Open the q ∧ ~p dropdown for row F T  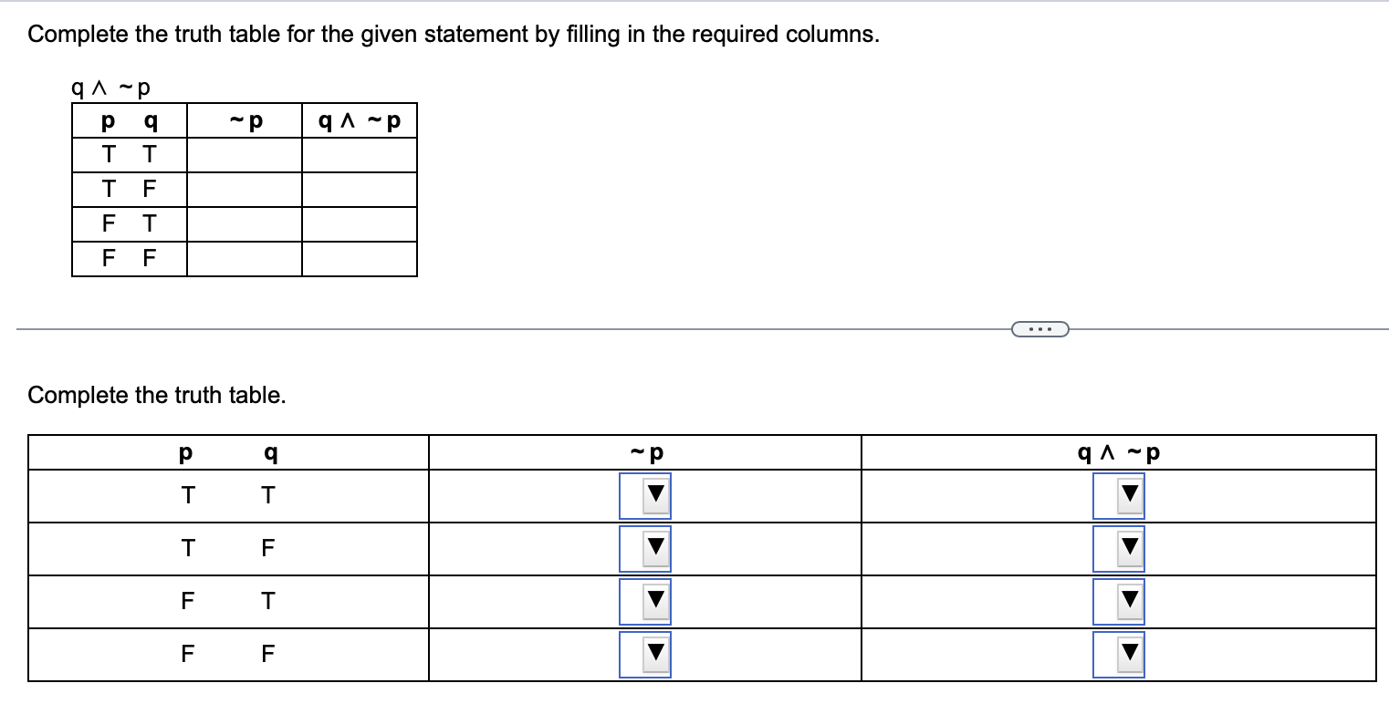(x=1119, y=600)
